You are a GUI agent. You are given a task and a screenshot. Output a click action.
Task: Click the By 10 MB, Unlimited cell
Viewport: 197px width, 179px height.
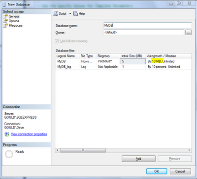coord(168,61)
